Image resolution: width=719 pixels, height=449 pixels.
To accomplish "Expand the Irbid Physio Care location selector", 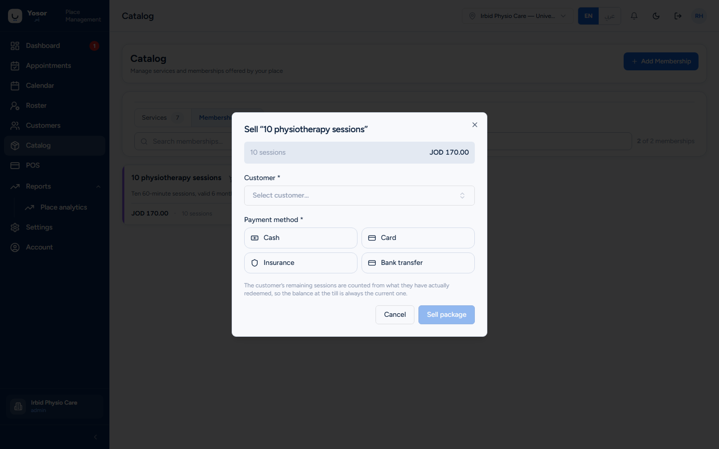I will (x=517, y=16).
